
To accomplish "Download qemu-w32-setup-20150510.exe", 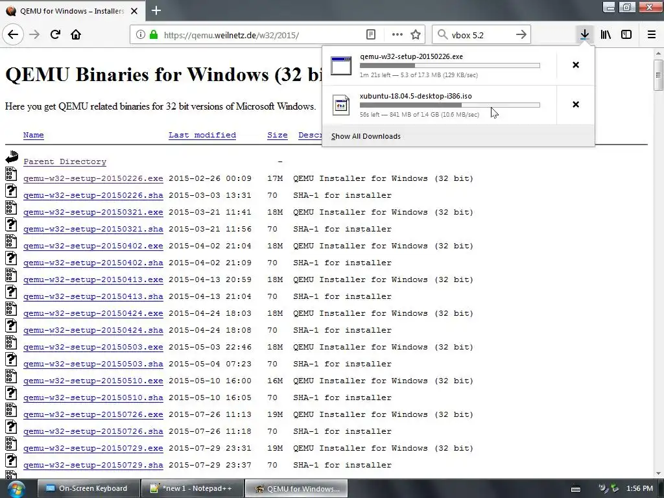I will [93, 381].
